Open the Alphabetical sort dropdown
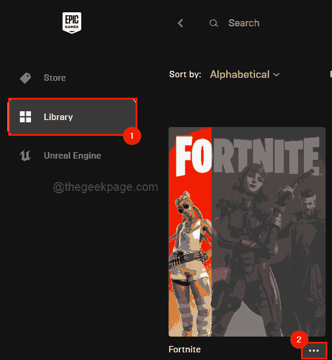The height and width of the screenshot is (360, 332). 245,74
